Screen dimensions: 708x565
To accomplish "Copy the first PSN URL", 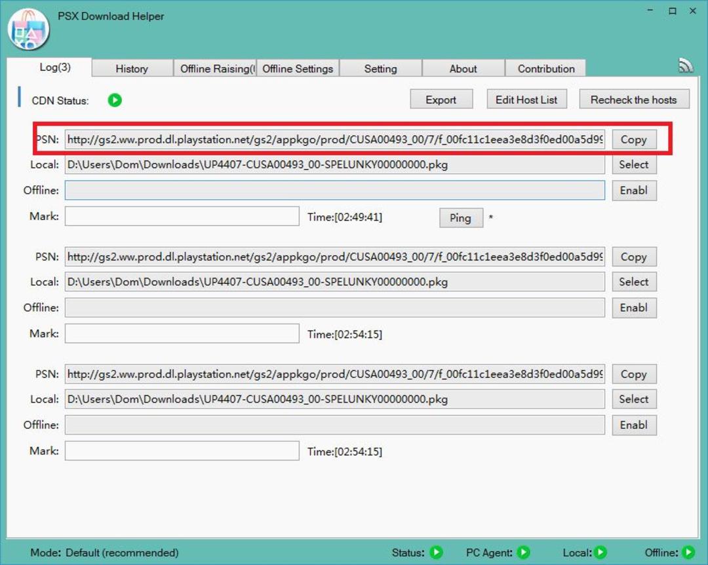I will (634, 139).
